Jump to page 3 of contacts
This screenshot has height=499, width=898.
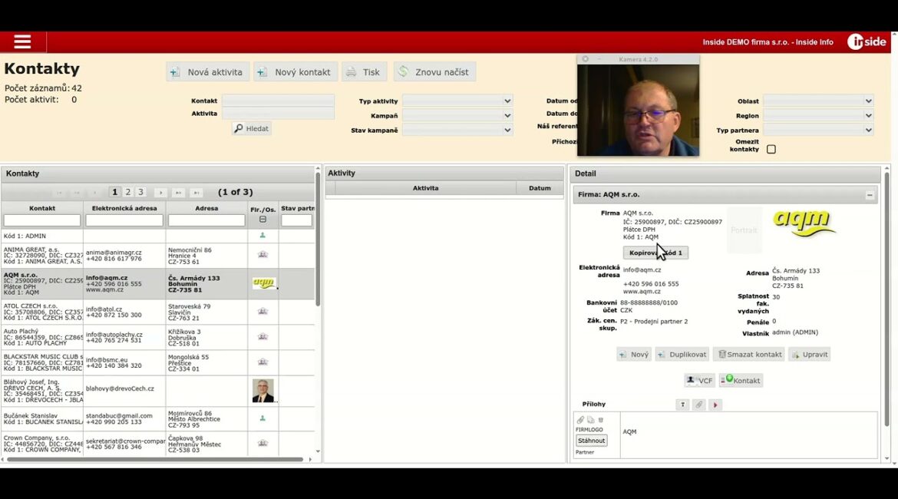(140, 192)
